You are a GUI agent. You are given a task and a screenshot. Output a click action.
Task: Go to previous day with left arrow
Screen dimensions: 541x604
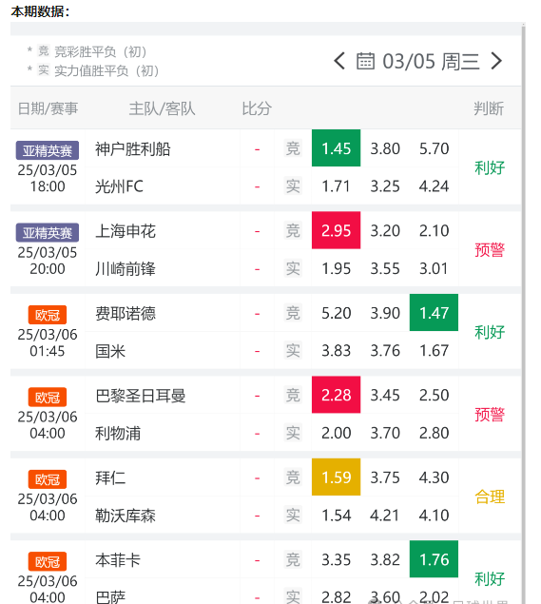[339, 61]
